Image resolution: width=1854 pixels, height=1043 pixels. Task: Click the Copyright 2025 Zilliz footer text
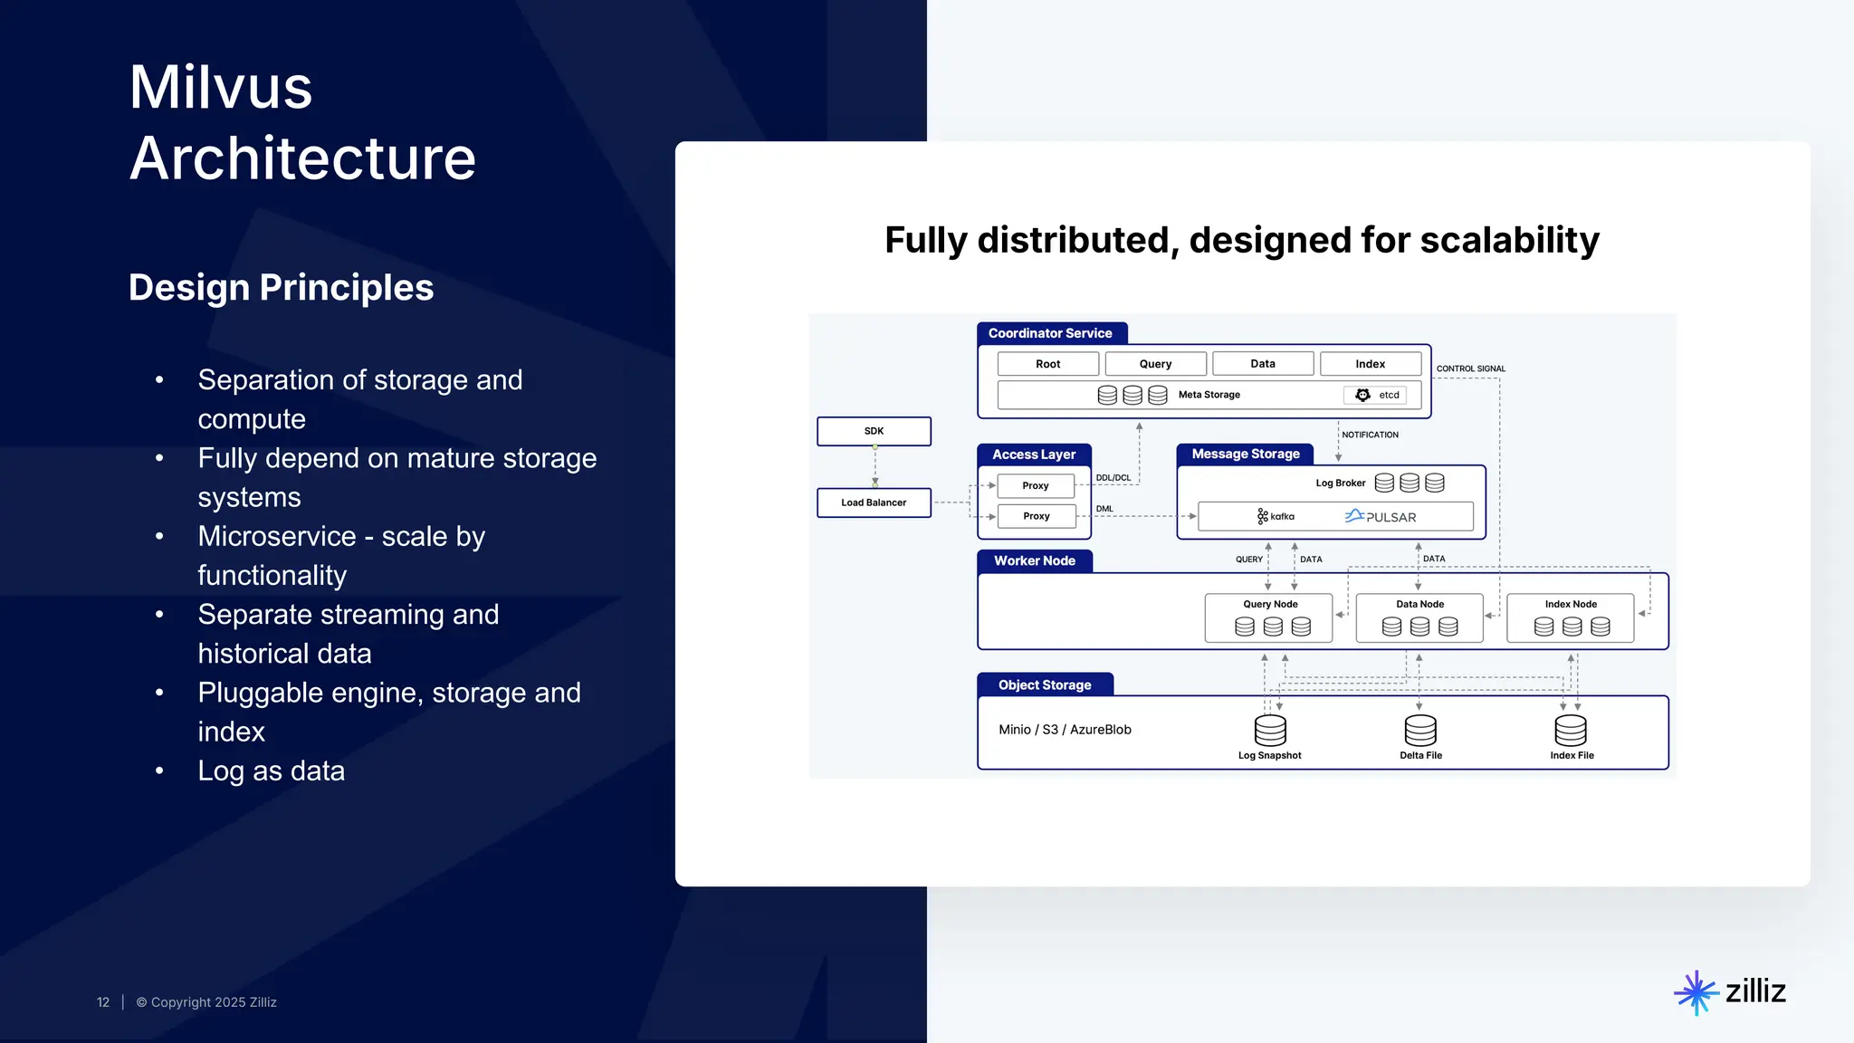coord(206,1002)
